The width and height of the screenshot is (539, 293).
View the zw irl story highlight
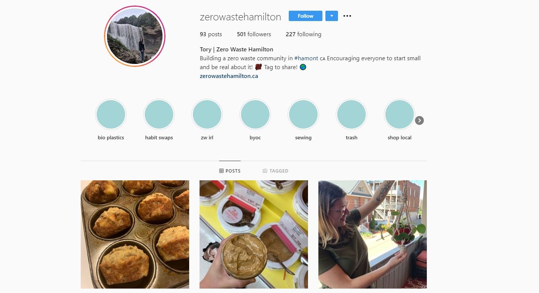pyautogui.click(x=207, y=115)
